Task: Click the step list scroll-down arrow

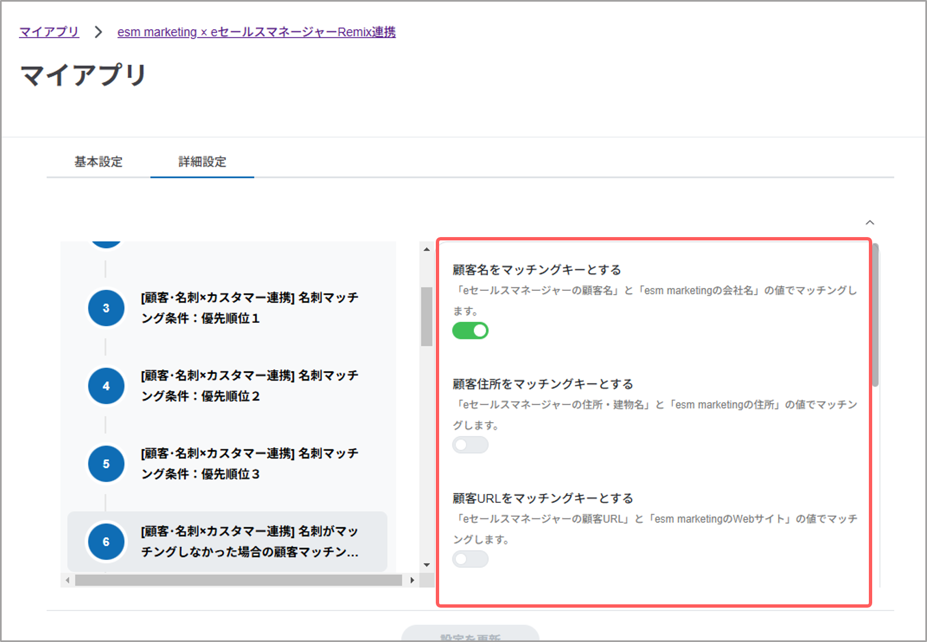Action: (x=426, y=565)
